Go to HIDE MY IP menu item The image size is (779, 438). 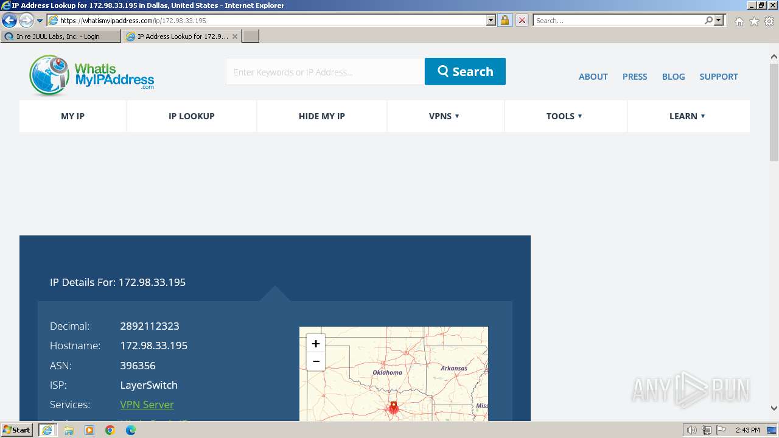click(x=322, y=116)
